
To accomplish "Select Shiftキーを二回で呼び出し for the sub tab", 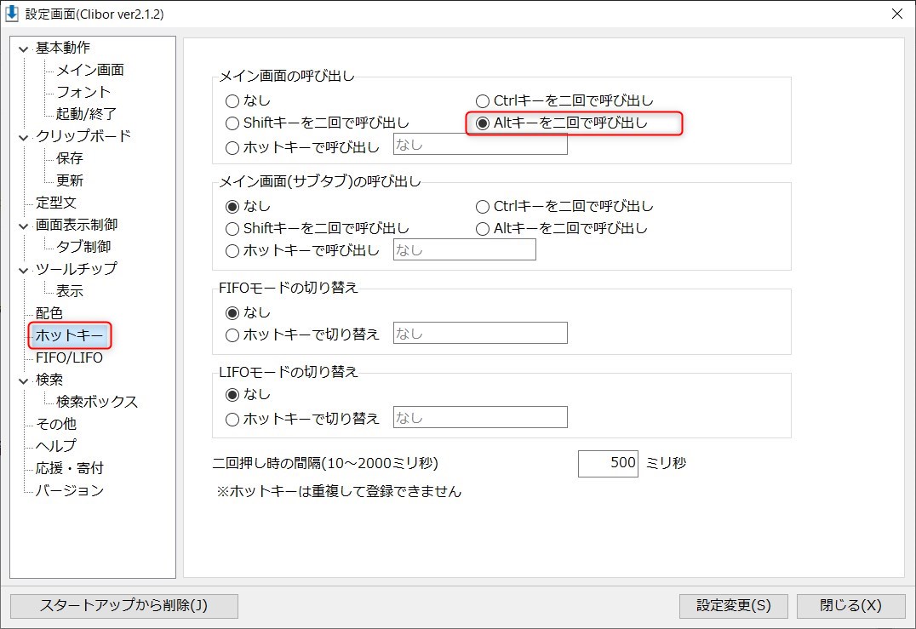I will 232,227.
